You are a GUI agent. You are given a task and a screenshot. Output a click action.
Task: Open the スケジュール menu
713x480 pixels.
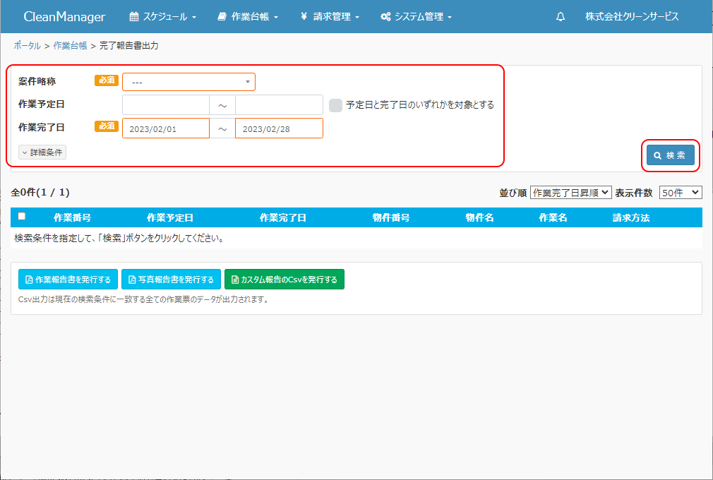tap(163, 17)
